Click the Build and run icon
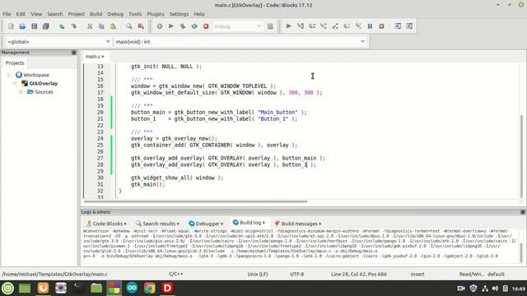 coord(183,26)
